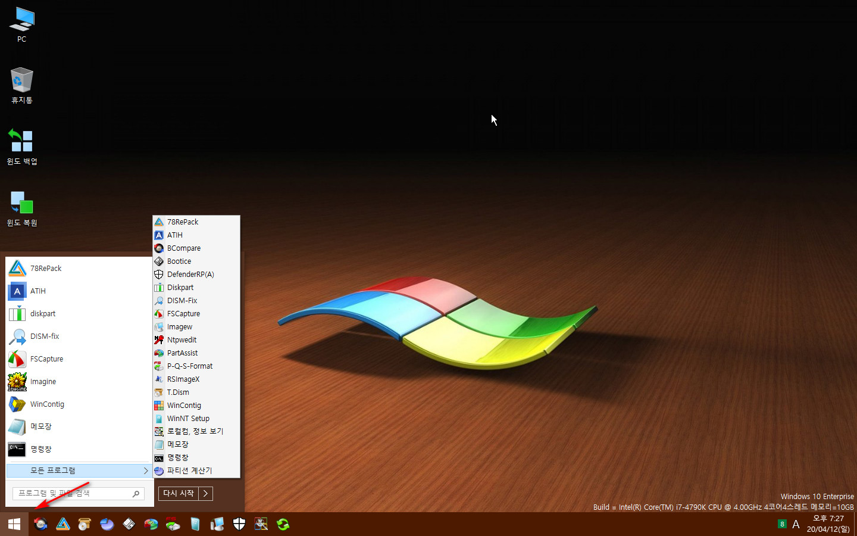The height and width of the screenshot is (536, 857).
Task: Open 메모장 in the pinned start list
Action: coord(79,427)
